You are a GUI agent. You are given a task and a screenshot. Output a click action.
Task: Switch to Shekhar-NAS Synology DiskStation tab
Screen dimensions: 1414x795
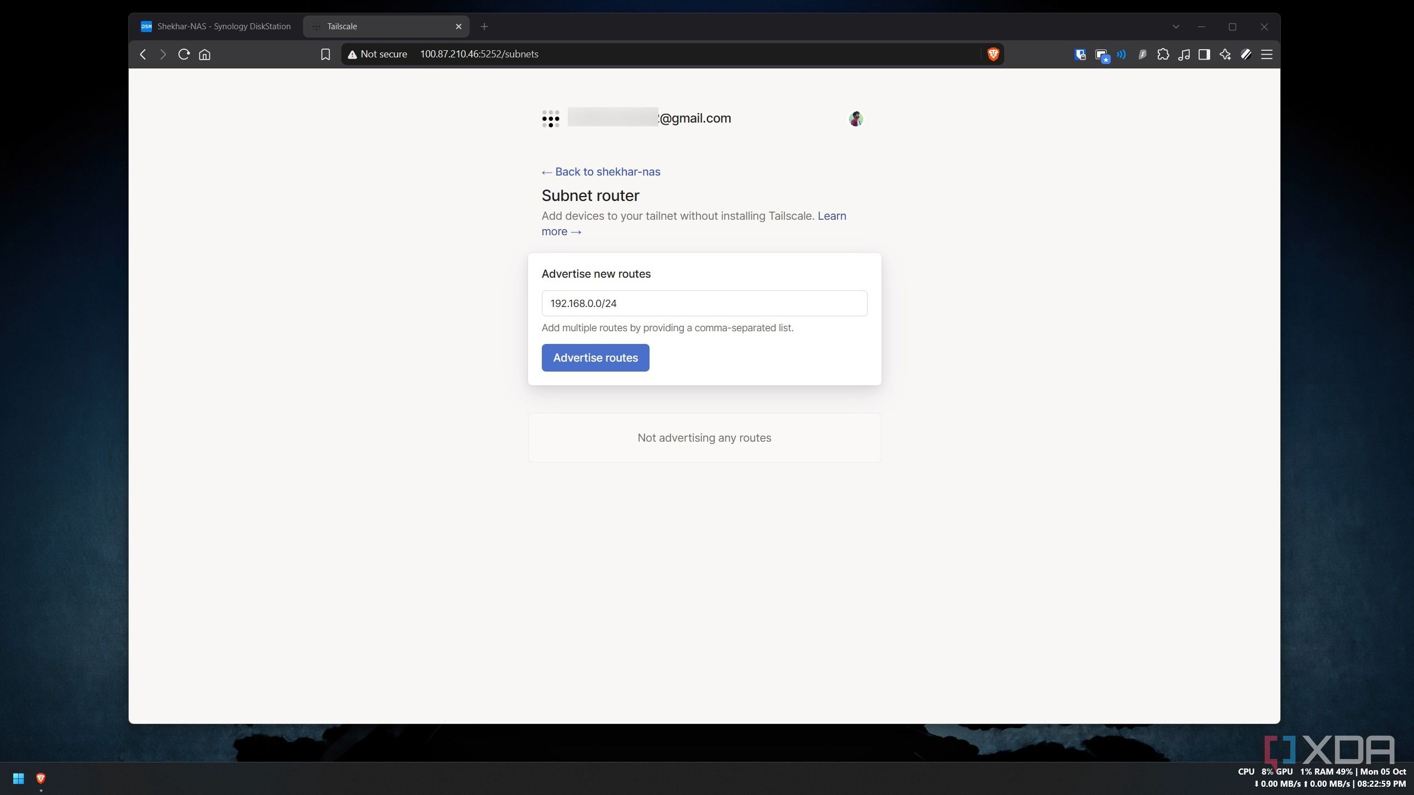(217, 26)
